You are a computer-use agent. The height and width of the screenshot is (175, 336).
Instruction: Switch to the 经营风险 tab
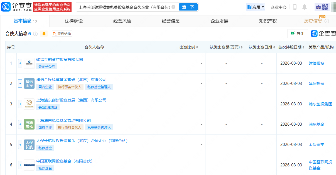pos(122,21)
